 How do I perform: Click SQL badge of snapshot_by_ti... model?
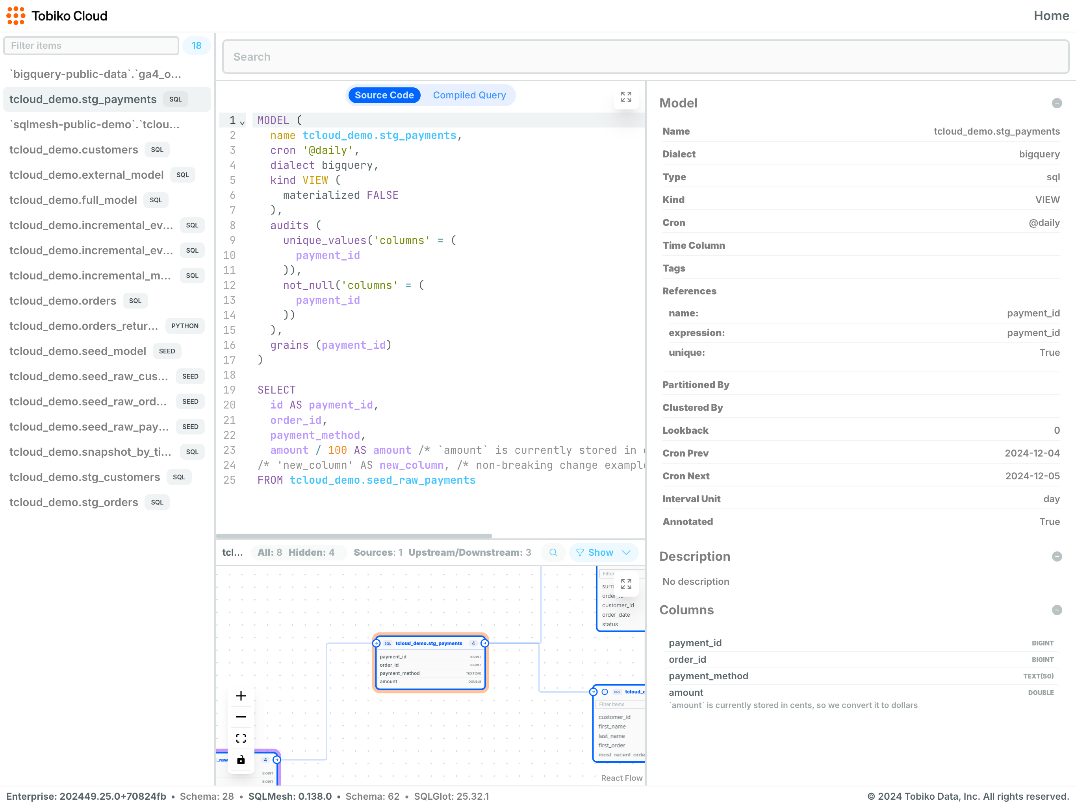pos(192,452)
